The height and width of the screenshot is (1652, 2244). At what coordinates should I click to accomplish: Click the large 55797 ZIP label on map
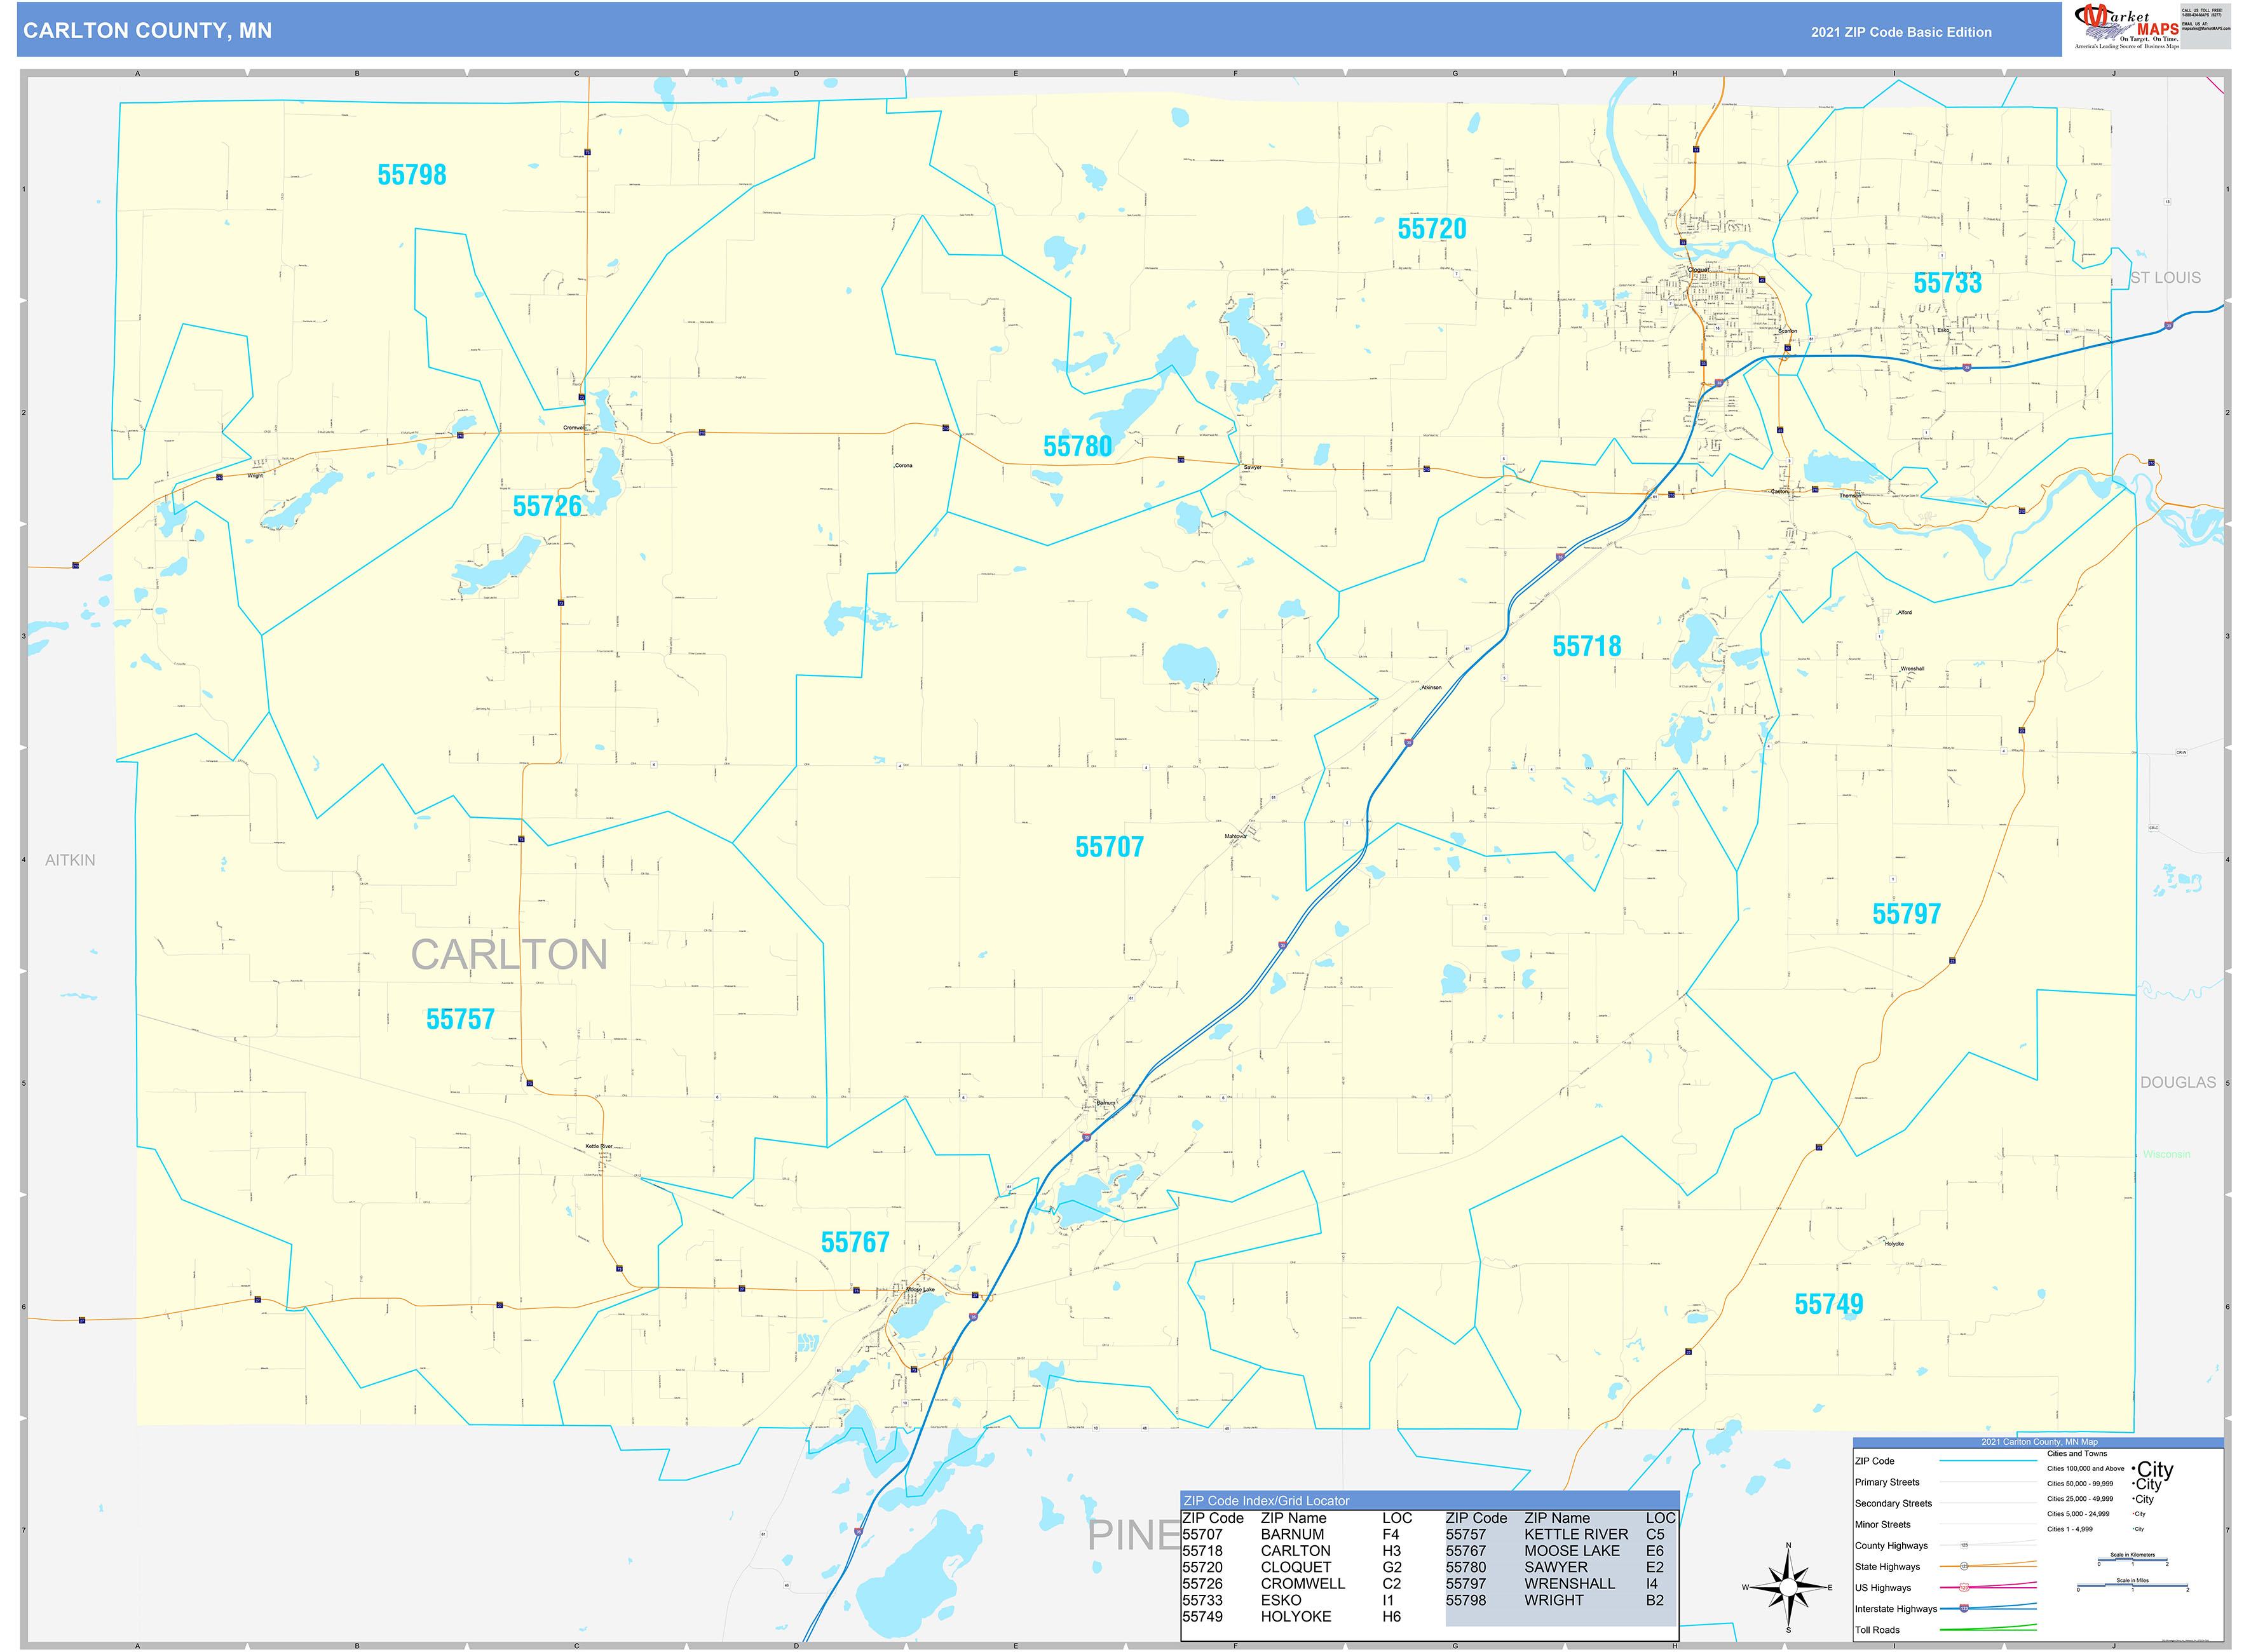pos(1906,914)
